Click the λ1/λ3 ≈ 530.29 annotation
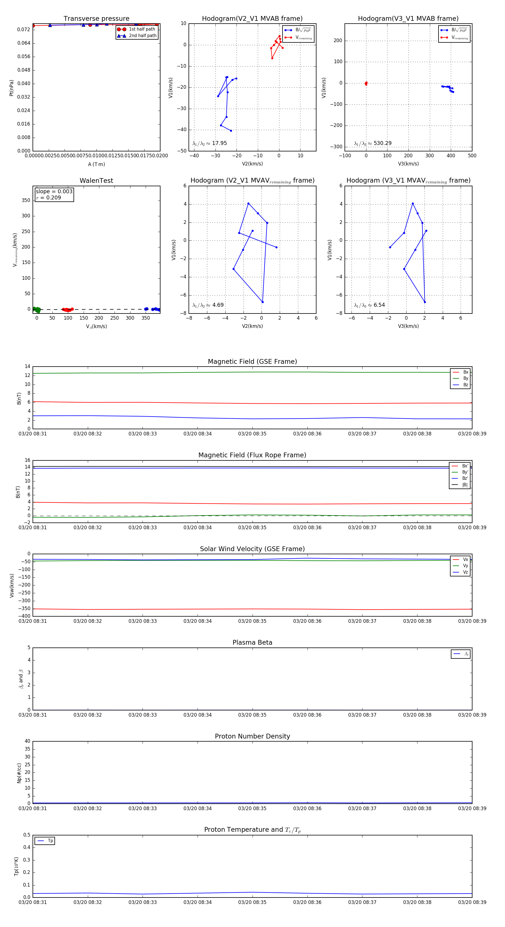 373,143
